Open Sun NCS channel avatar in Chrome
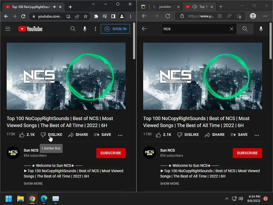 (x=13, y=153)
